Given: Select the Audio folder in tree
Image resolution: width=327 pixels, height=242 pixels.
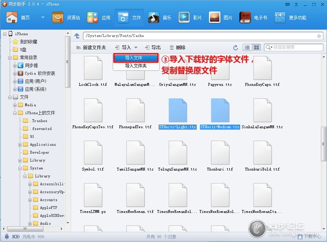Looking at the screenshot, I should tap(42, 223).
